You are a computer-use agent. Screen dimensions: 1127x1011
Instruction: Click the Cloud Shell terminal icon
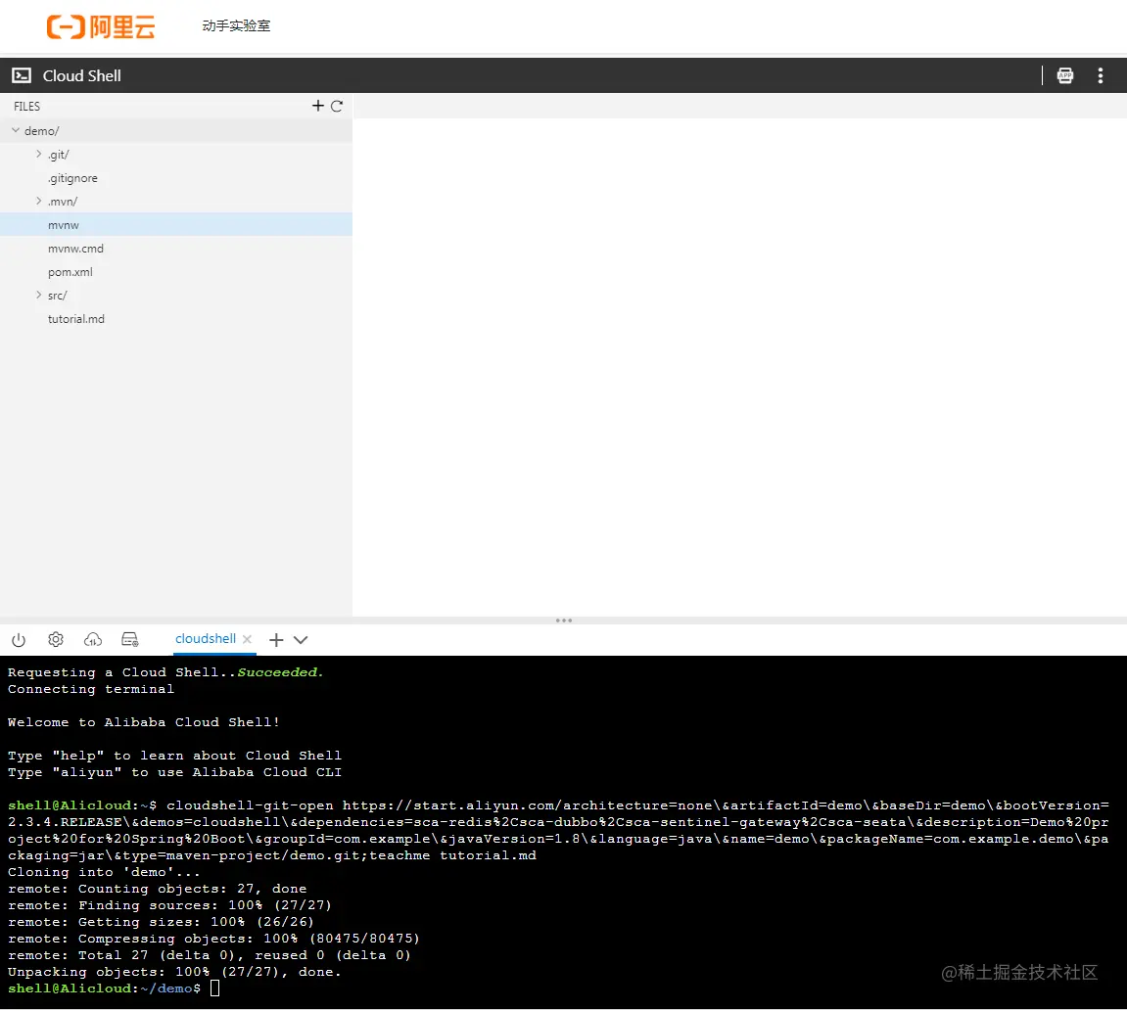[x=22, y=75]
